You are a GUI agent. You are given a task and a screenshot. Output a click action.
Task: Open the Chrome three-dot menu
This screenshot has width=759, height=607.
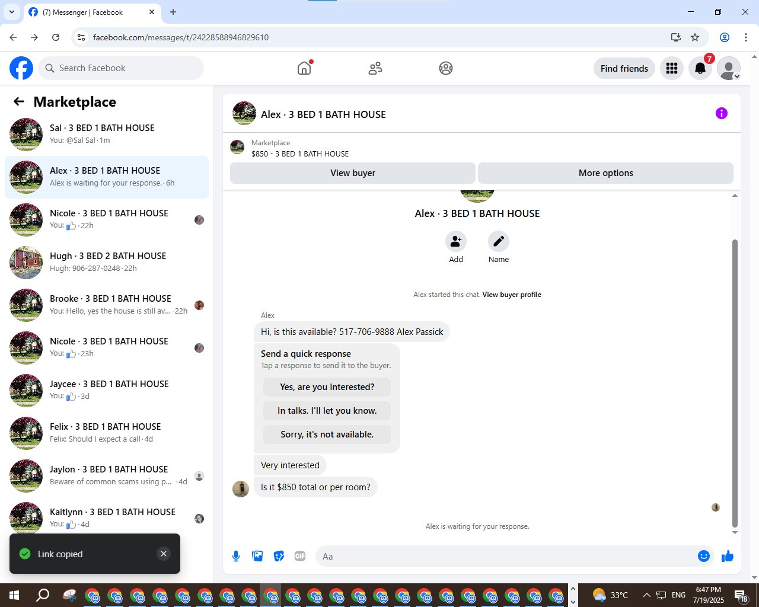[746, 37]
